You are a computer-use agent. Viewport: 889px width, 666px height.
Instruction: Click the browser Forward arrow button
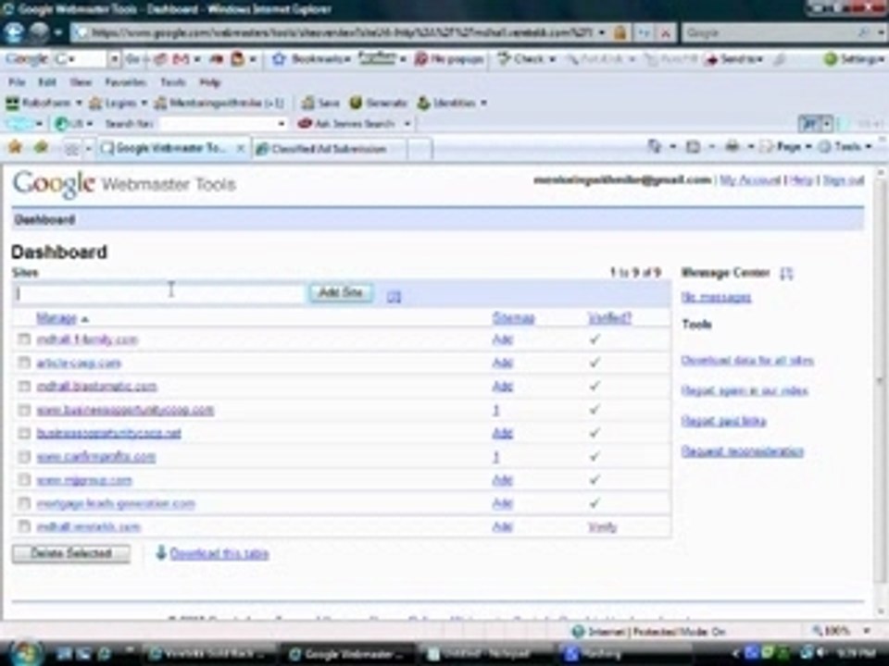[39, 33]
